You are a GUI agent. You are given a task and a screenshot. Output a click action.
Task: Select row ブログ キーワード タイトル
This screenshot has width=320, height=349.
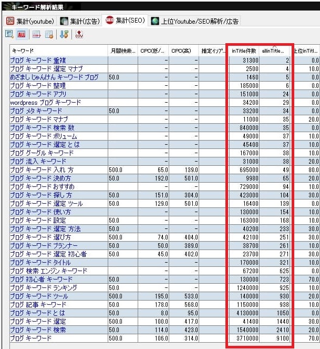tap(164, 263)
